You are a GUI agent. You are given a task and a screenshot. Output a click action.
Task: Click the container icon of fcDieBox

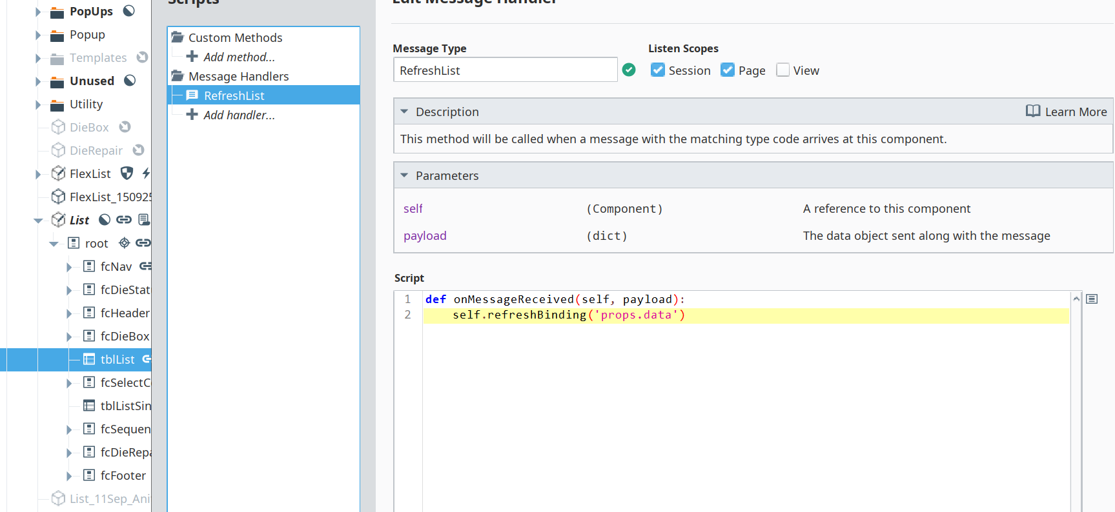pos(89,336)
